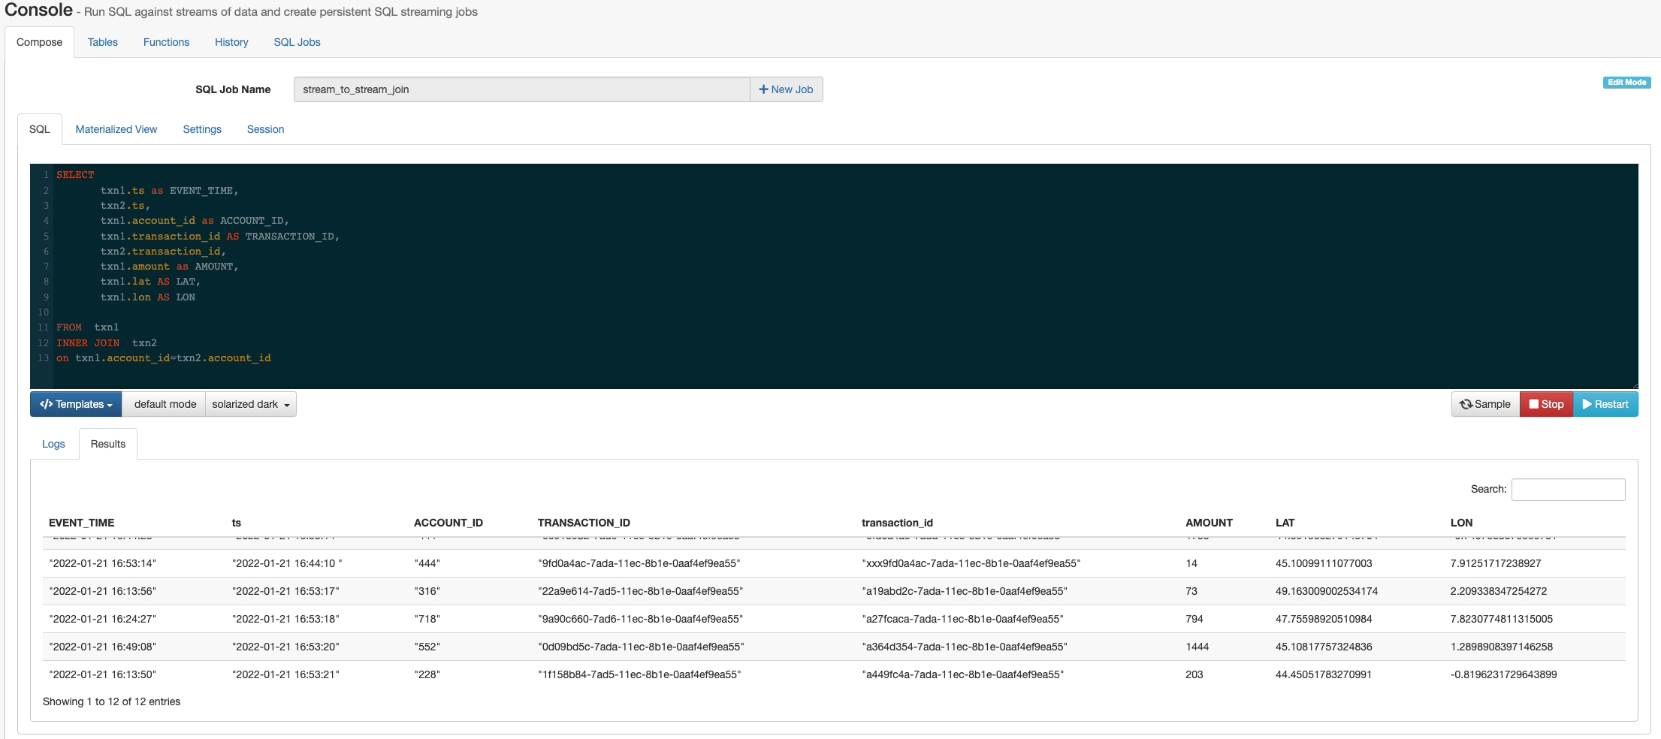Sort by AMOUNT column header

coord(1209,523)
